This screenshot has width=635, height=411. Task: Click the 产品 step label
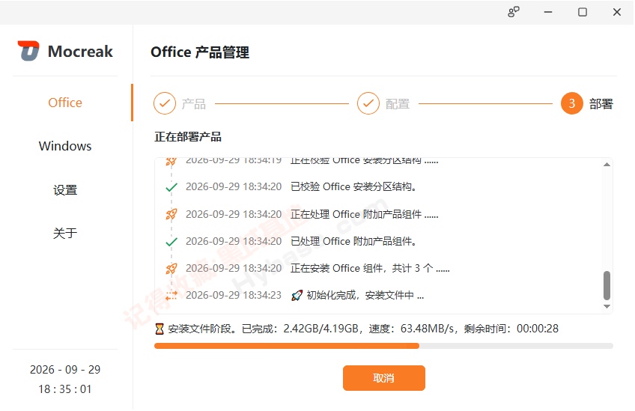click(x=194, y=103)
